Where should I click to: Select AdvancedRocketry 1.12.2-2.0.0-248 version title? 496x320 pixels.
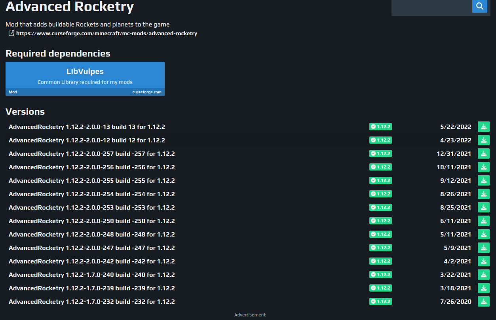(x=92, y=235)
